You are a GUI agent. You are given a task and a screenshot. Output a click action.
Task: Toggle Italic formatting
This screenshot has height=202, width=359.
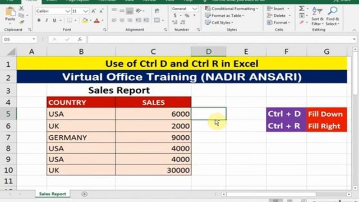tap(47, 20)
